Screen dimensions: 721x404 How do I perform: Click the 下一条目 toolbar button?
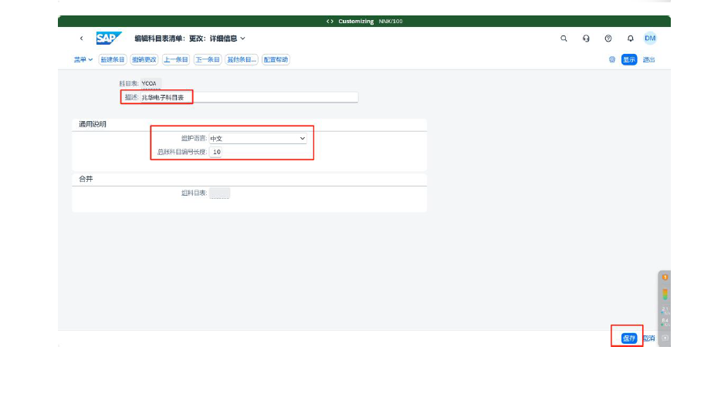click(207, 59)
